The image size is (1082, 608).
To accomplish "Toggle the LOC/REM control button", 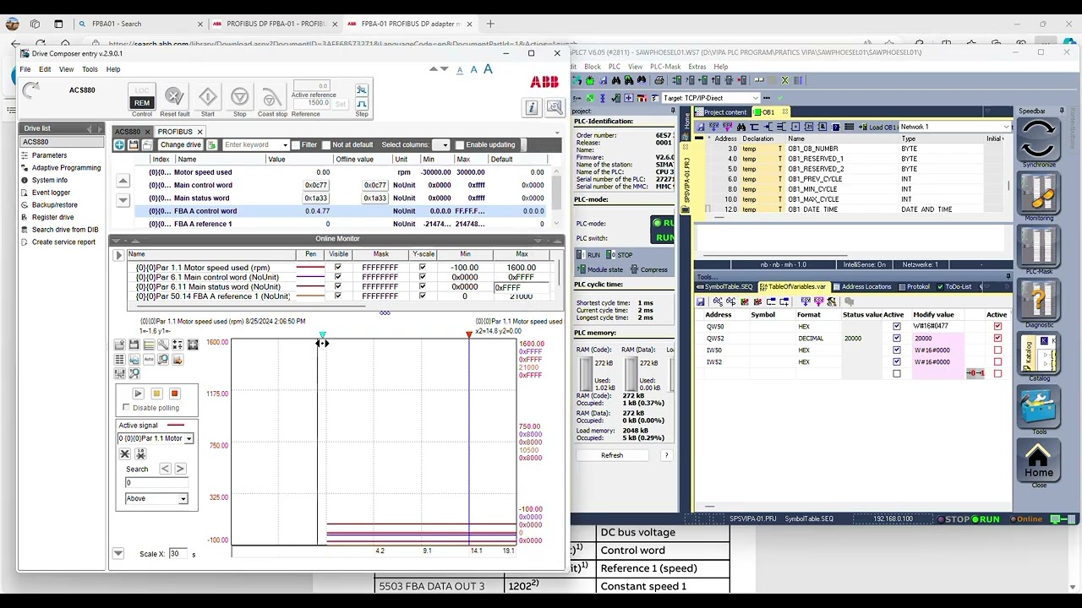I will (141, 96).
